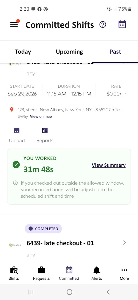Click the View on map link
This screenshot has width=138, height=300.
tap(41, 116)
